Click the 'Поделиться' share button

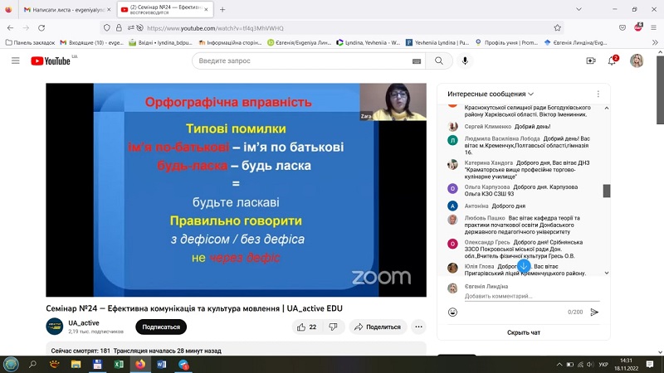pyautogui.click(x=377, y=327)
